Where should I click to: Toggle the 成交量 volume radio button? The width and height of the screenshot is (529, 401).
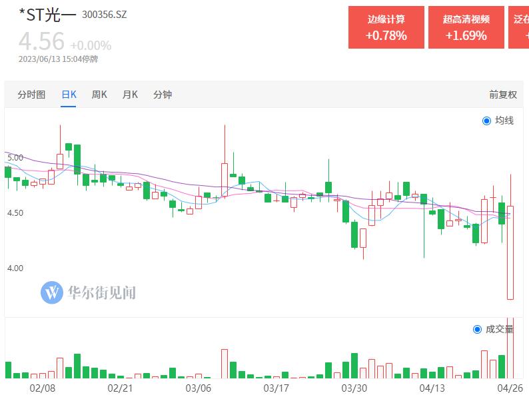point(477,329)
